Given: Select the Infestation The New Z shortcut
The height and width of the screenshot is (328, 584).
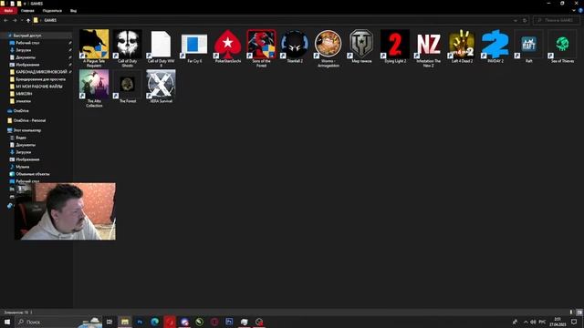Looking at the screenshot, I should (x=429, y=48).
